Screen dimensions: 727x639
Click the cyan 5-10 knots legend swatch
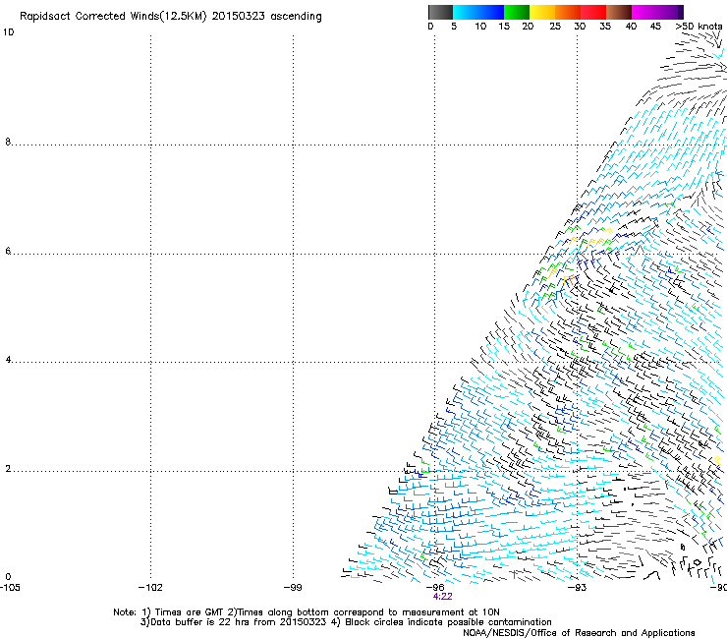point(466,12)
